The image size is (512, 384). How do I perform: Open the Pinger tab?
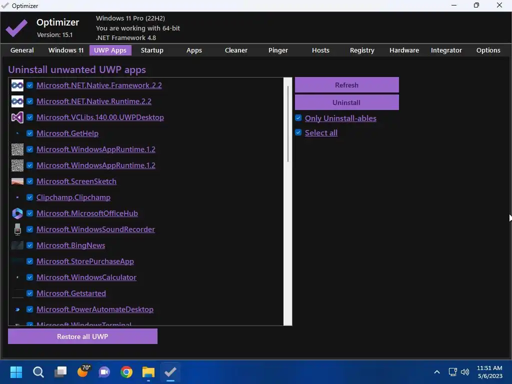[278, 50]
